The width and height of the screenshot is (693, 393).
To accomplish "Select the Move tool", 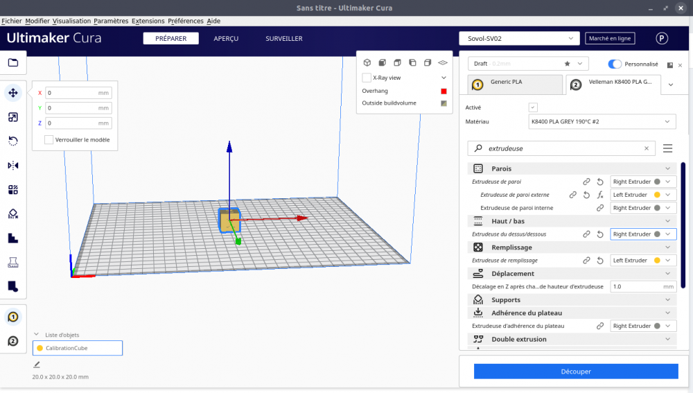I will [x=12, y=93].
